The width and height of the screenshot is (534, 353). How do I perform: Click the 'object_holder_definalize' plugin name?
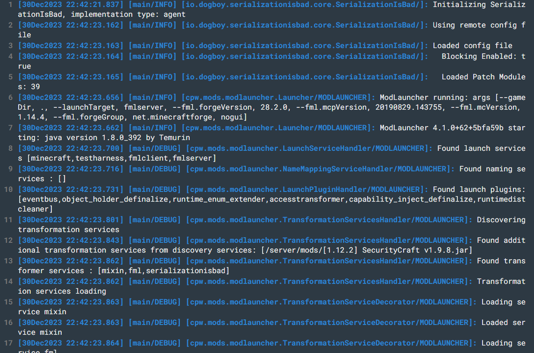tap(115, 199)
